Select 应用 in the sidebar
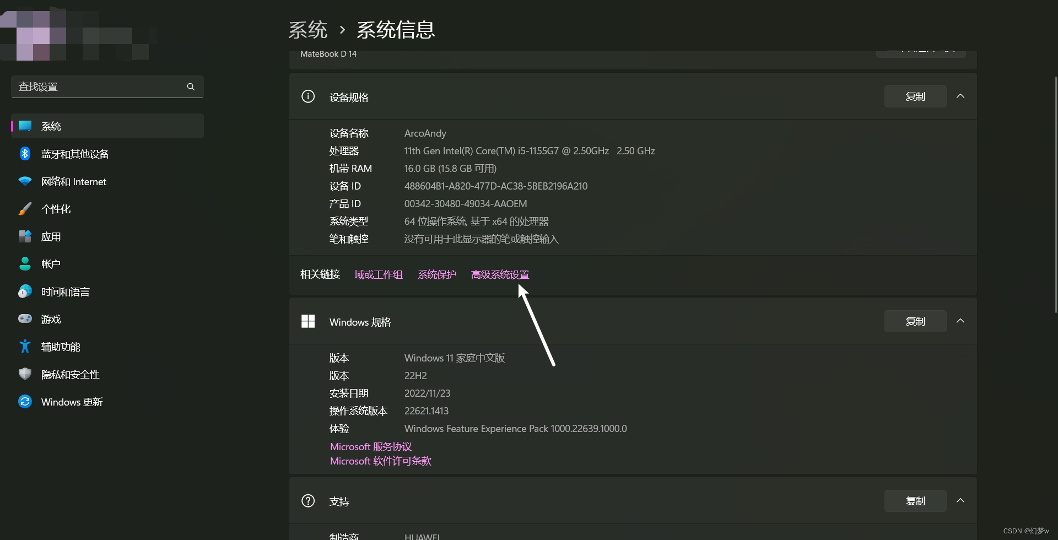Screen dimensions: 1058x540 pos(107,236)
